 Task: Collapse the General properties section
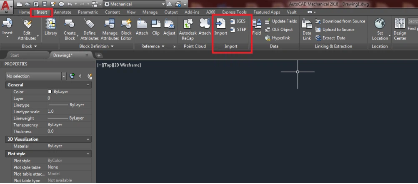88,85
